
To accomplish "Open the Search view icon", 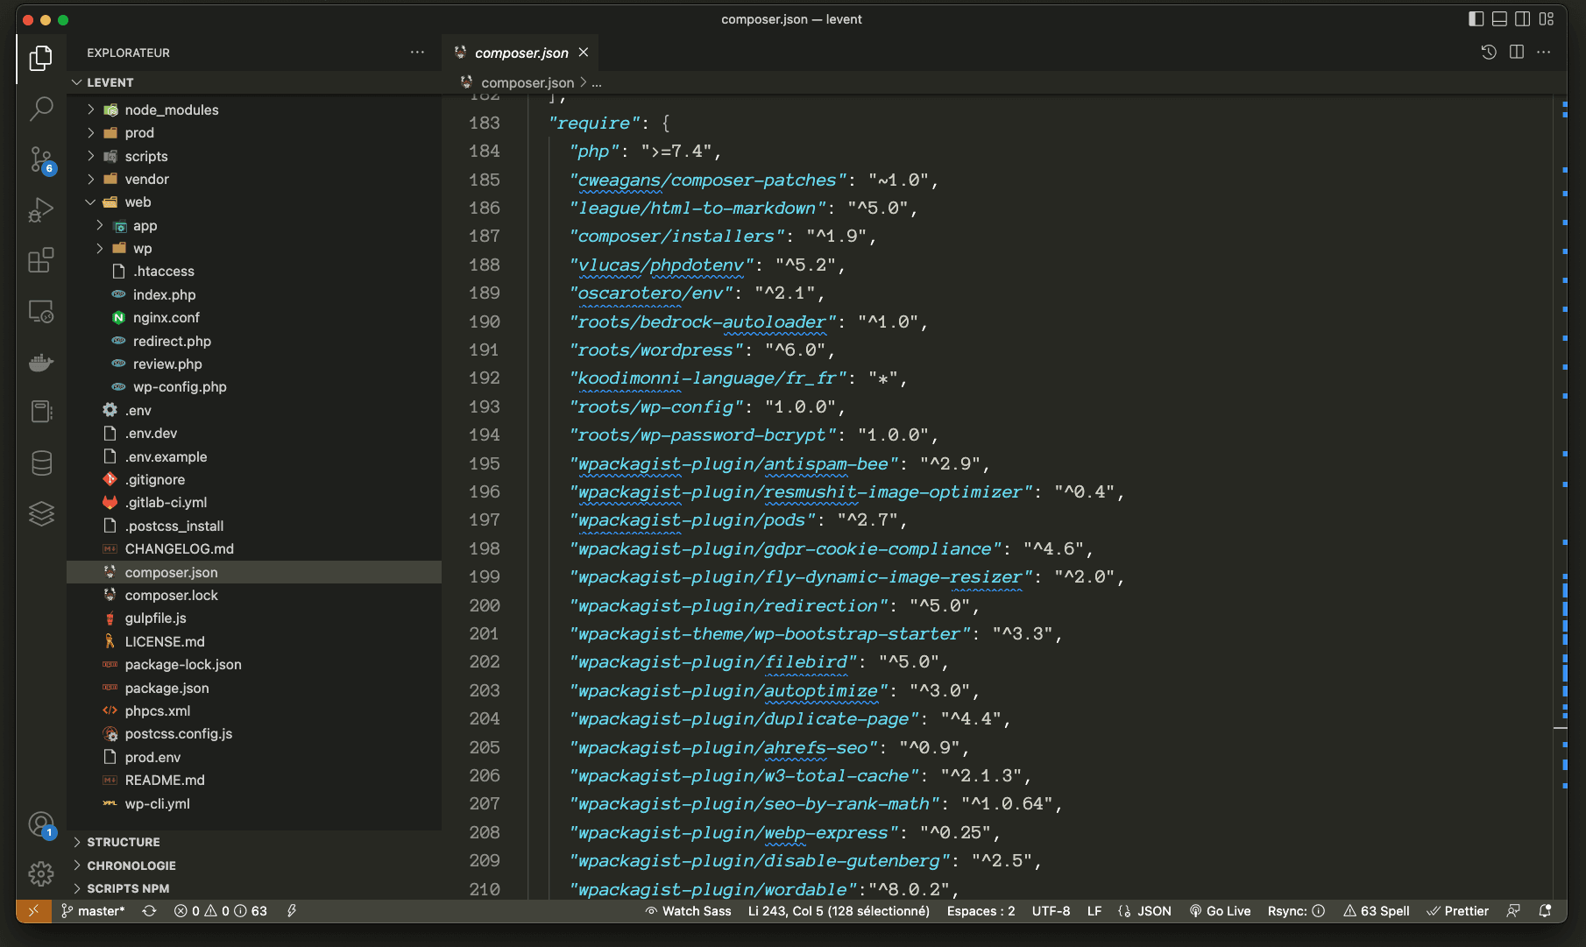I will click(x=41, y=109).
